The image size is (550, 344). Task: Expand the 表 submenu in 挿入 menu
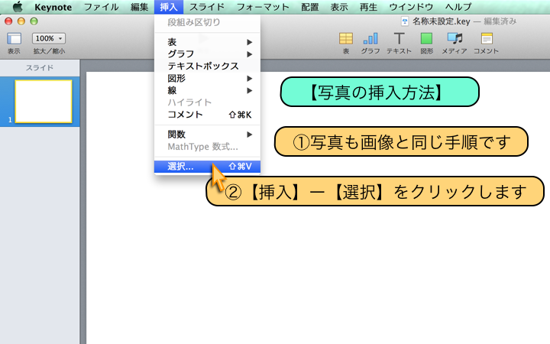tap(207, 42)
